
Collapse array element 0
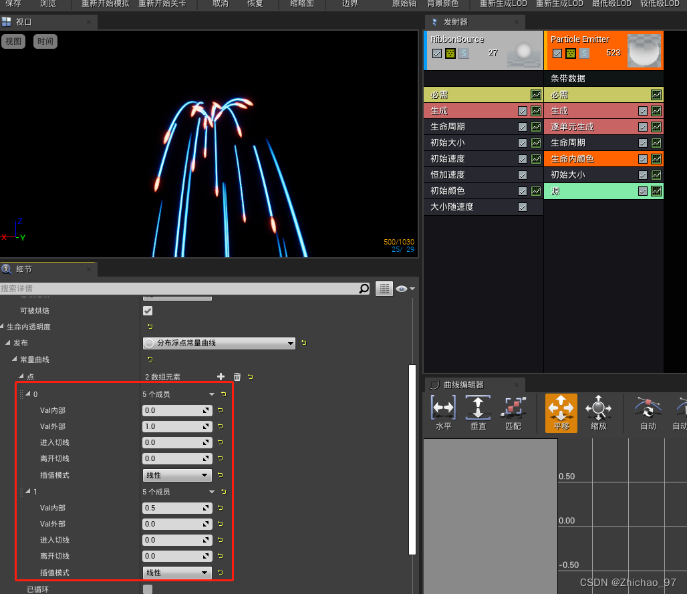28,394
